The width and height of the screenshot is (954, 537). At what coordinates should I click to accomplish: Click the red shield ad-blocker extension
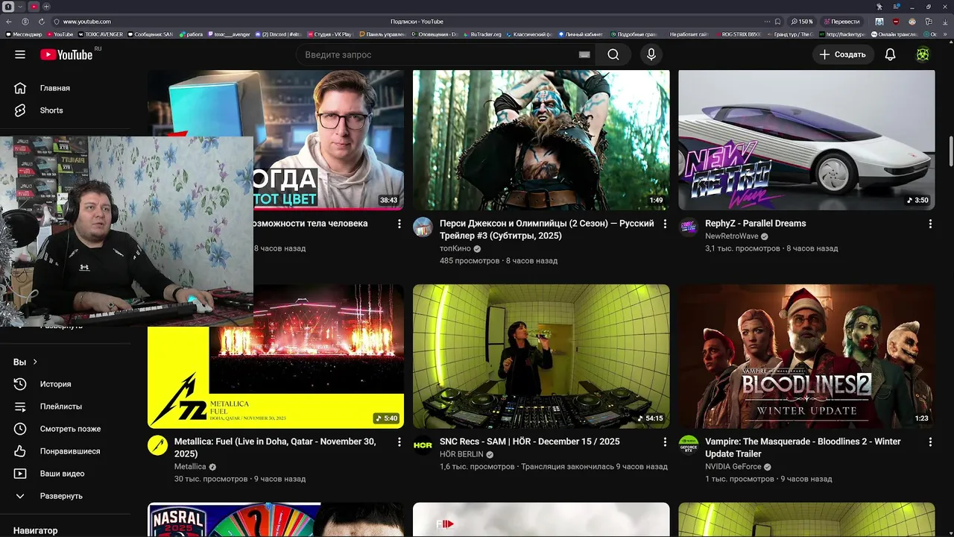(x=895, y=22)
